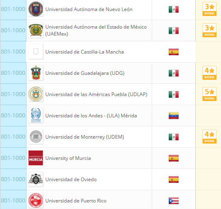Click the 4-star rating badge for Universidad de Guadalajara
The width and height of the screenshot is (221, 209).
point(210,73)
